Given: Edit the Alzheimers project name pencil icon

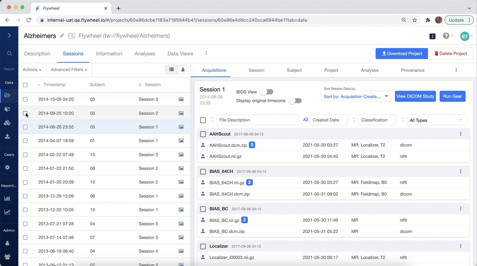Looking at the screenshot, I should tap(62, 36).
